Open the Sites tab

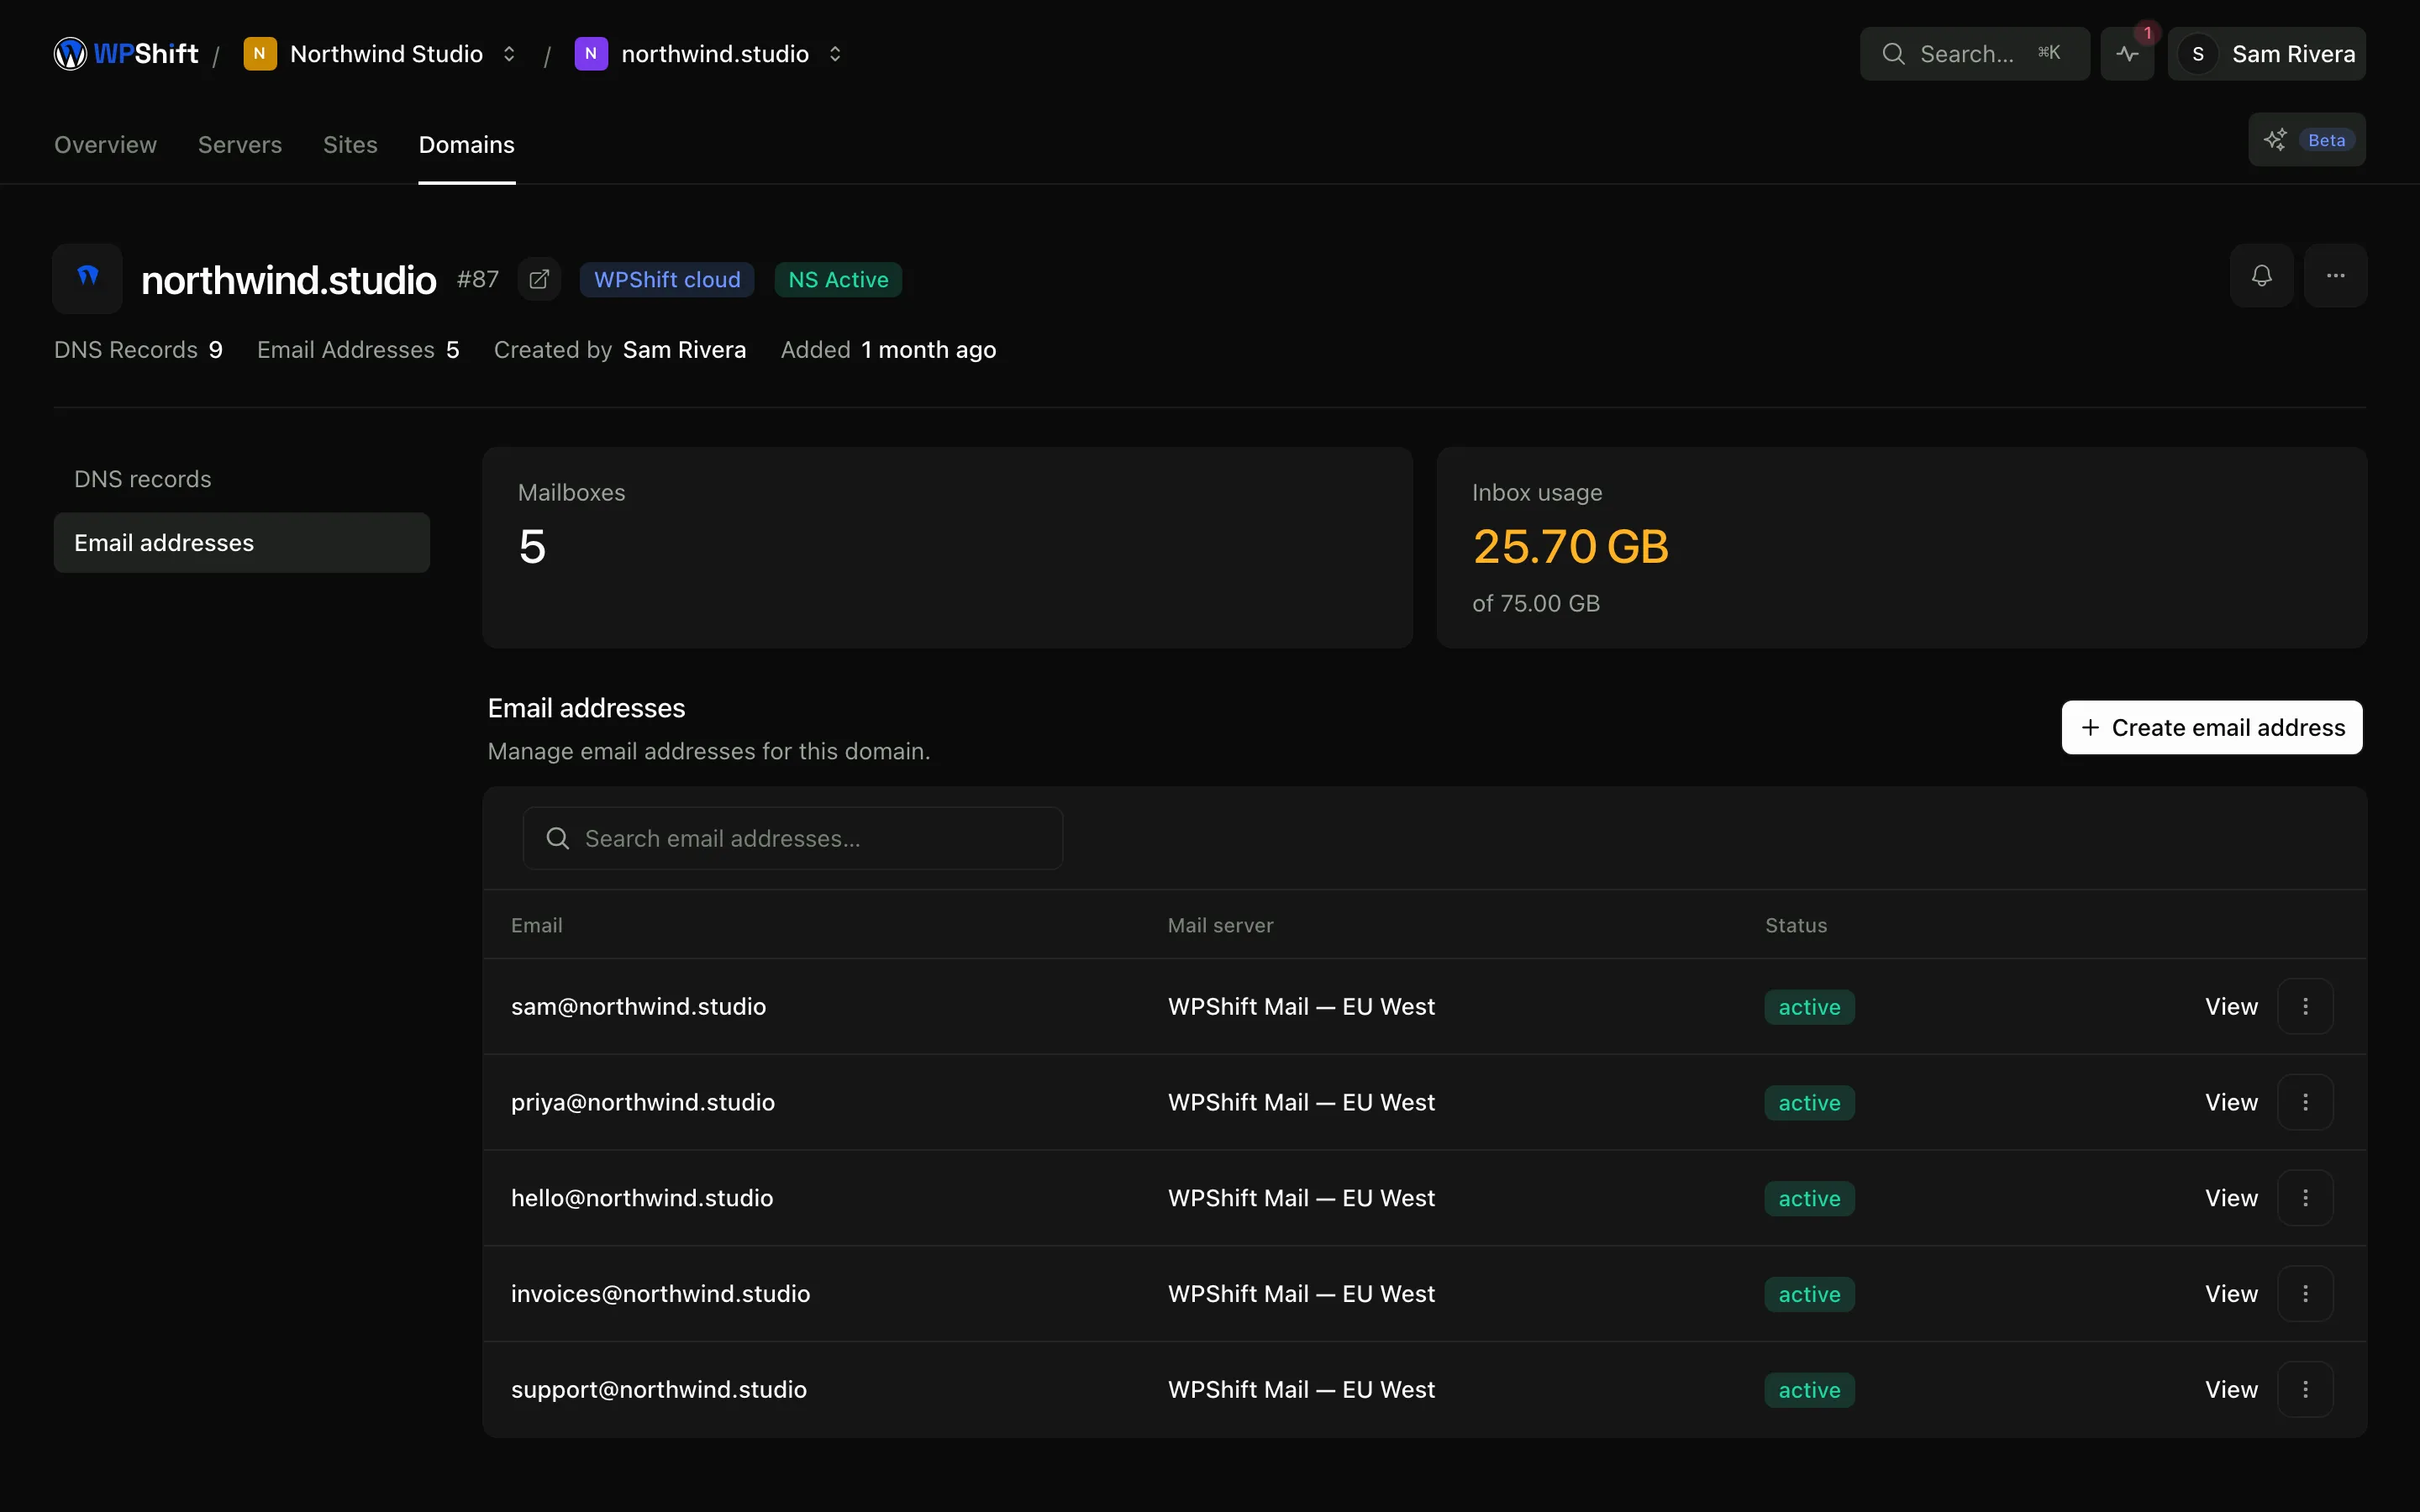(351, 145)
